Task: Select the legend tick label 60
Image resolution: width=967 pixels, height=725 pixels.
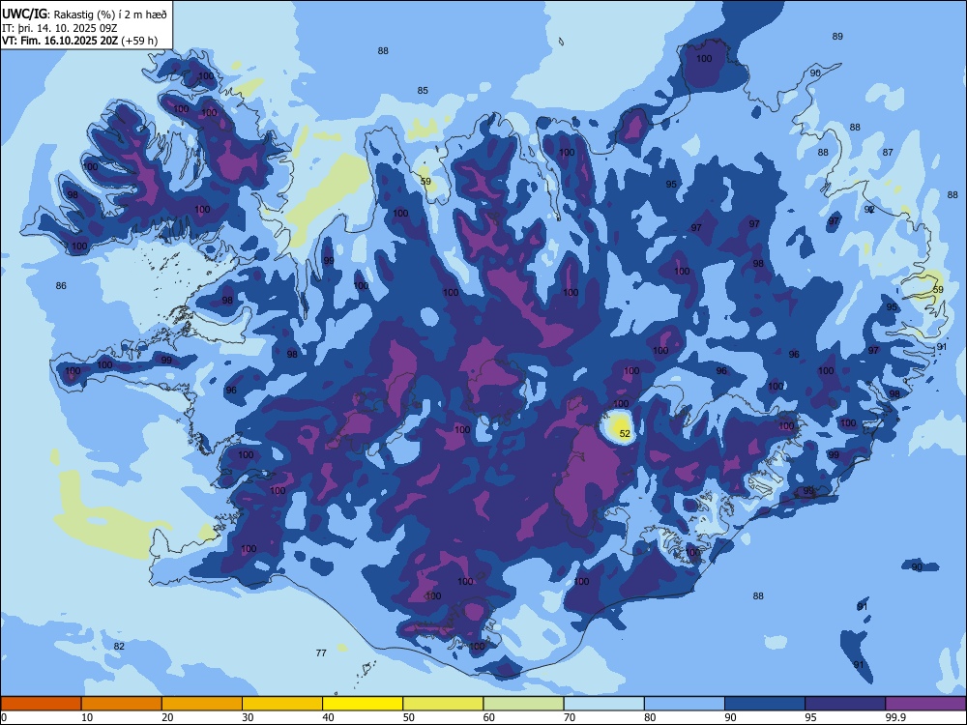Action: (489, 717)
